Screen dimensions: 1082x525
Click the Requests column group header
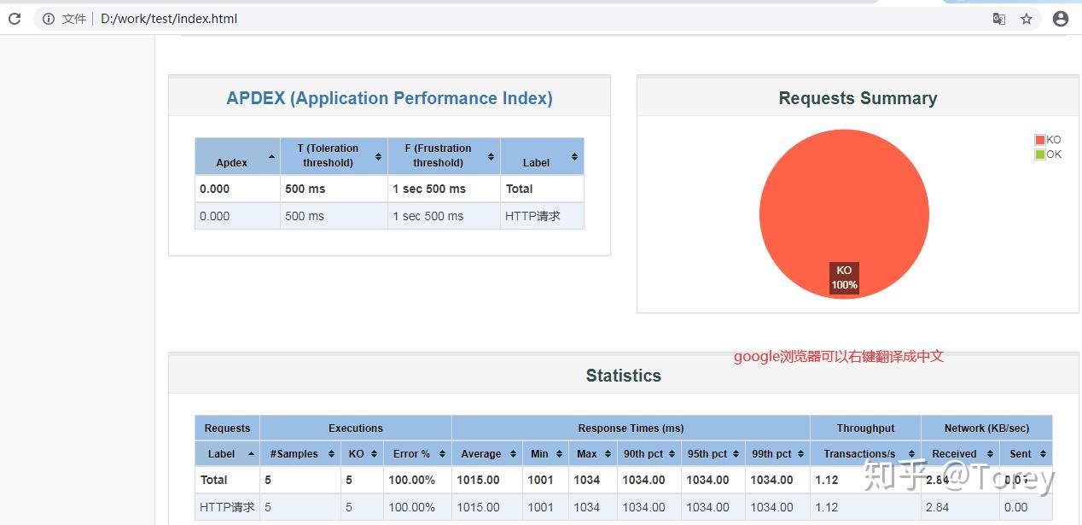(227, 429)
